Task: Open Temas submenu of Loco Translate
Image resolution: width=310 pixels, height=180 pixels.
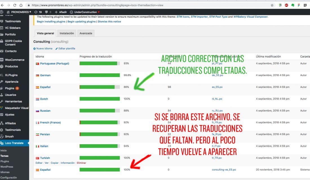Action: point(4,156)
